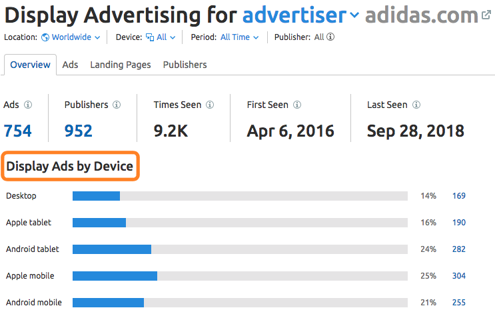Open the Period All Time dropdown
Screen dimensions: 495x316
point(239,37)
